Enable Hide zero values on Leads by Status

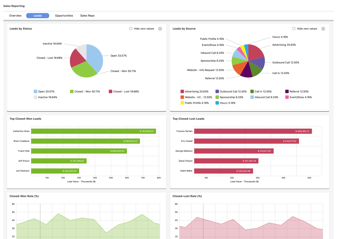(x=131, y=29)
